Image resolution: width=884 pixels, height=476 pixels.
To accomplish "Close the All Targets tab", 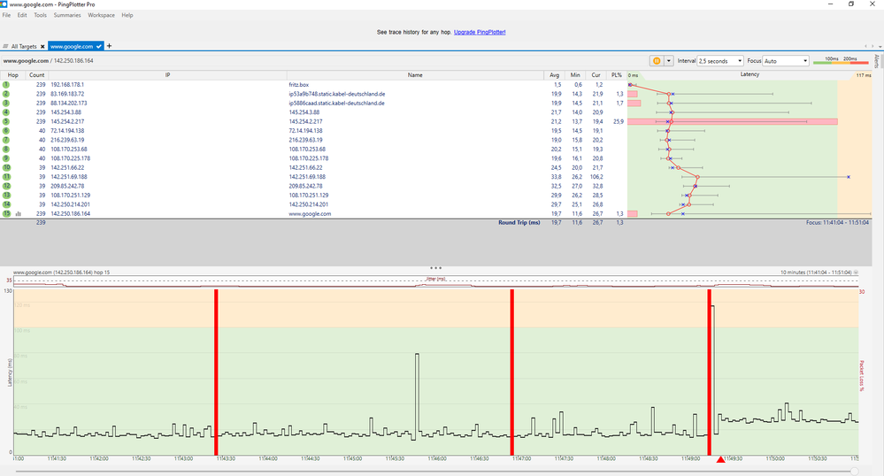I will click(x=42, y=47).
